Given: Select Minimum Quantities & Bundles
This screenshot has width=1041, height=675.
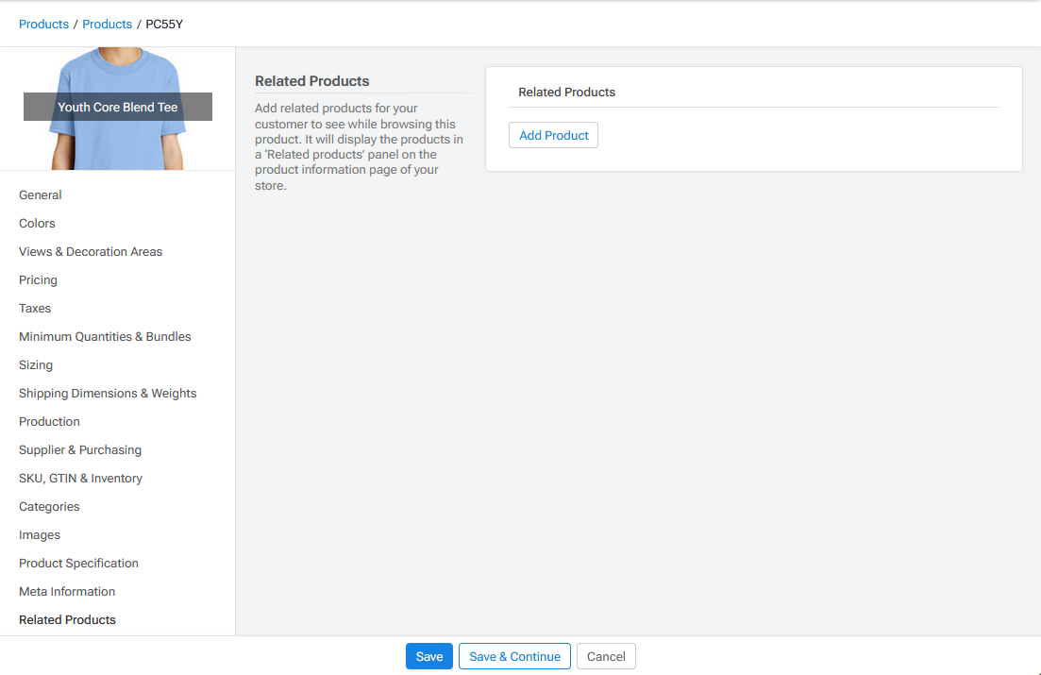Looking at the screenshot, I should click(105, 336).
